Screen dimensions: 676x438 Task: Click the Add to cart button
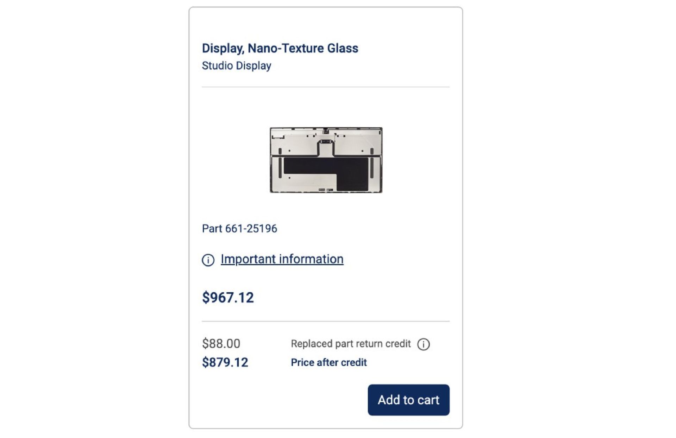tap(408, 400)
